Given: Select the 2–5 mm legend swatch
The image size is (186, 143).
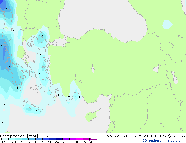Looking at the screenshot, I should [25, 139].
